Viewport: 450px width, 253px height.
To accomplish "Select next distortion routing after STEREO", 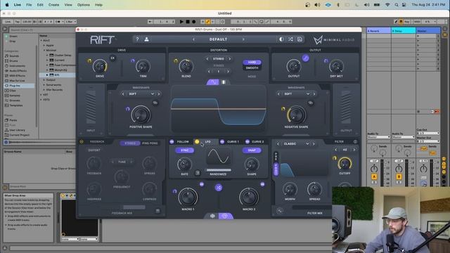I will click(229, 59).
